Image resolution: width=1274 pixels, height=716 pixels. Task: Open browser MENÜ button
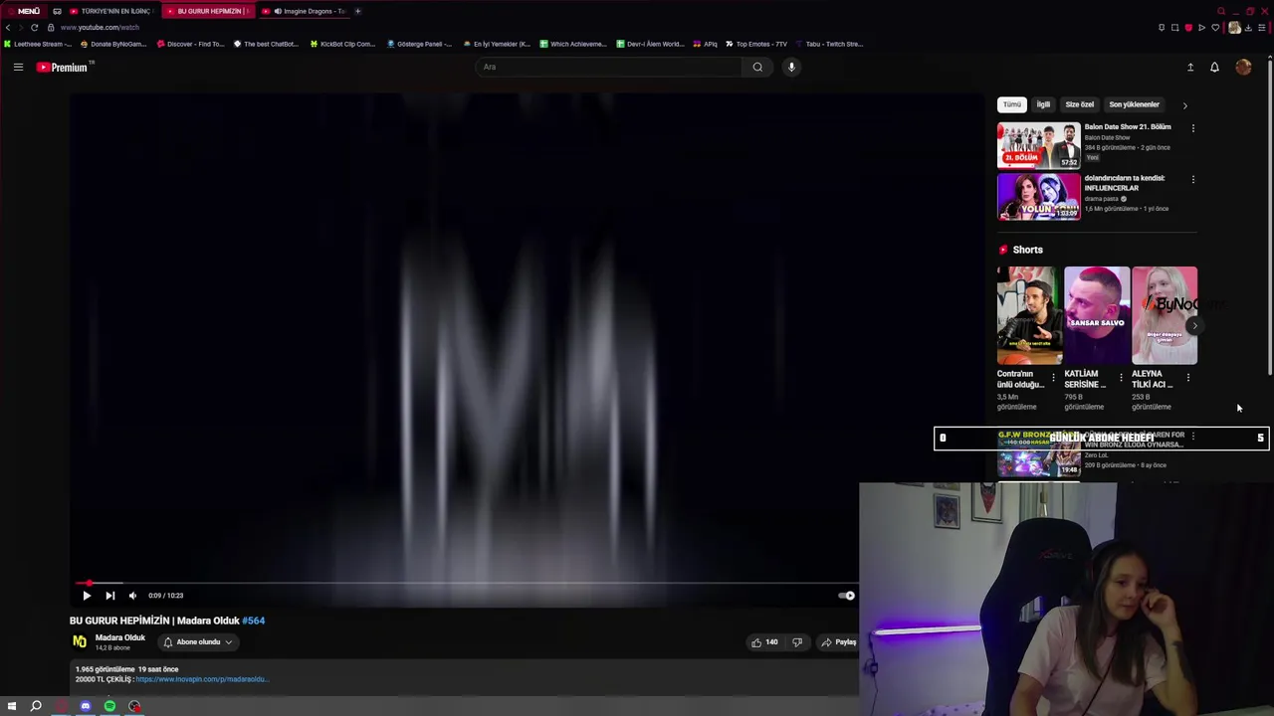23,11
